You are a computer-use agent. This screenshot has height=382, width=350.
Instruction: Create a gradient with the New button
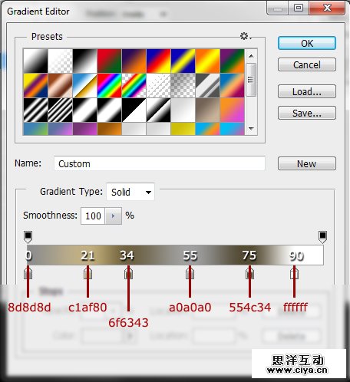(307, 163)
